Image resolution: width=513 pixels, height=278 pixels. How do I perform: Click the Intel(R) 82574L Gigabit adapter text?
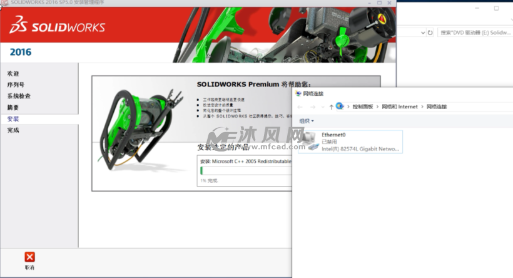pyautogui.click(x=360, y=148)
